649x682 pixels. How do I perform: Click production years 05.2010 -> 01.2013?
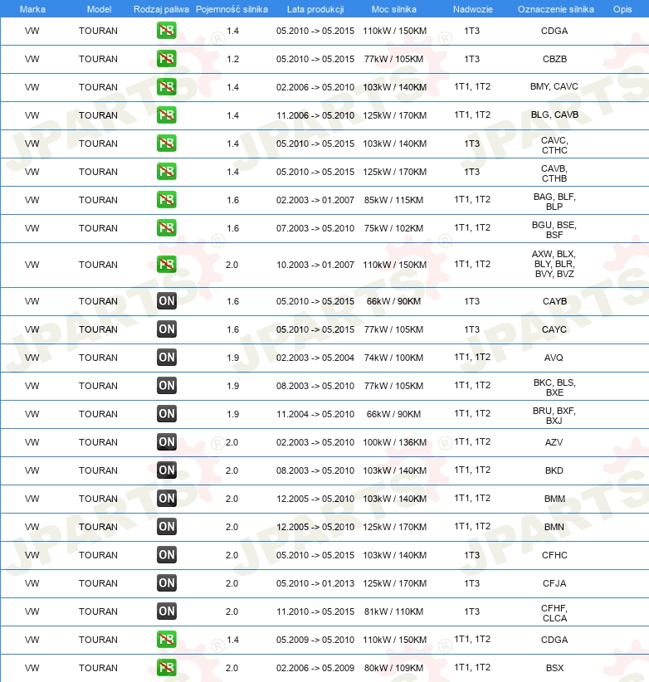[315, 583]
